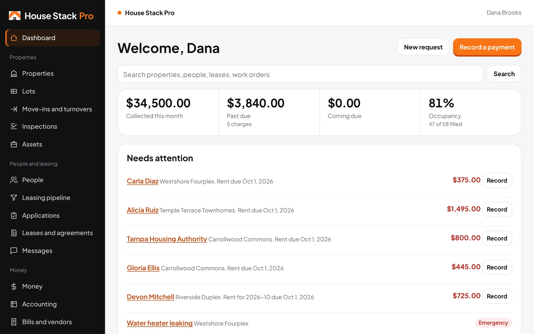Go to Leasing pipeline in sidebar
The width and height of the screenshot is (534, 334).
click(52, 198)
